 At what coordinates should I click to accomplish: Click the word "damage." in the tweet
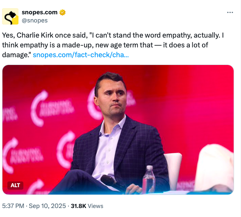[x=16, y=55]
